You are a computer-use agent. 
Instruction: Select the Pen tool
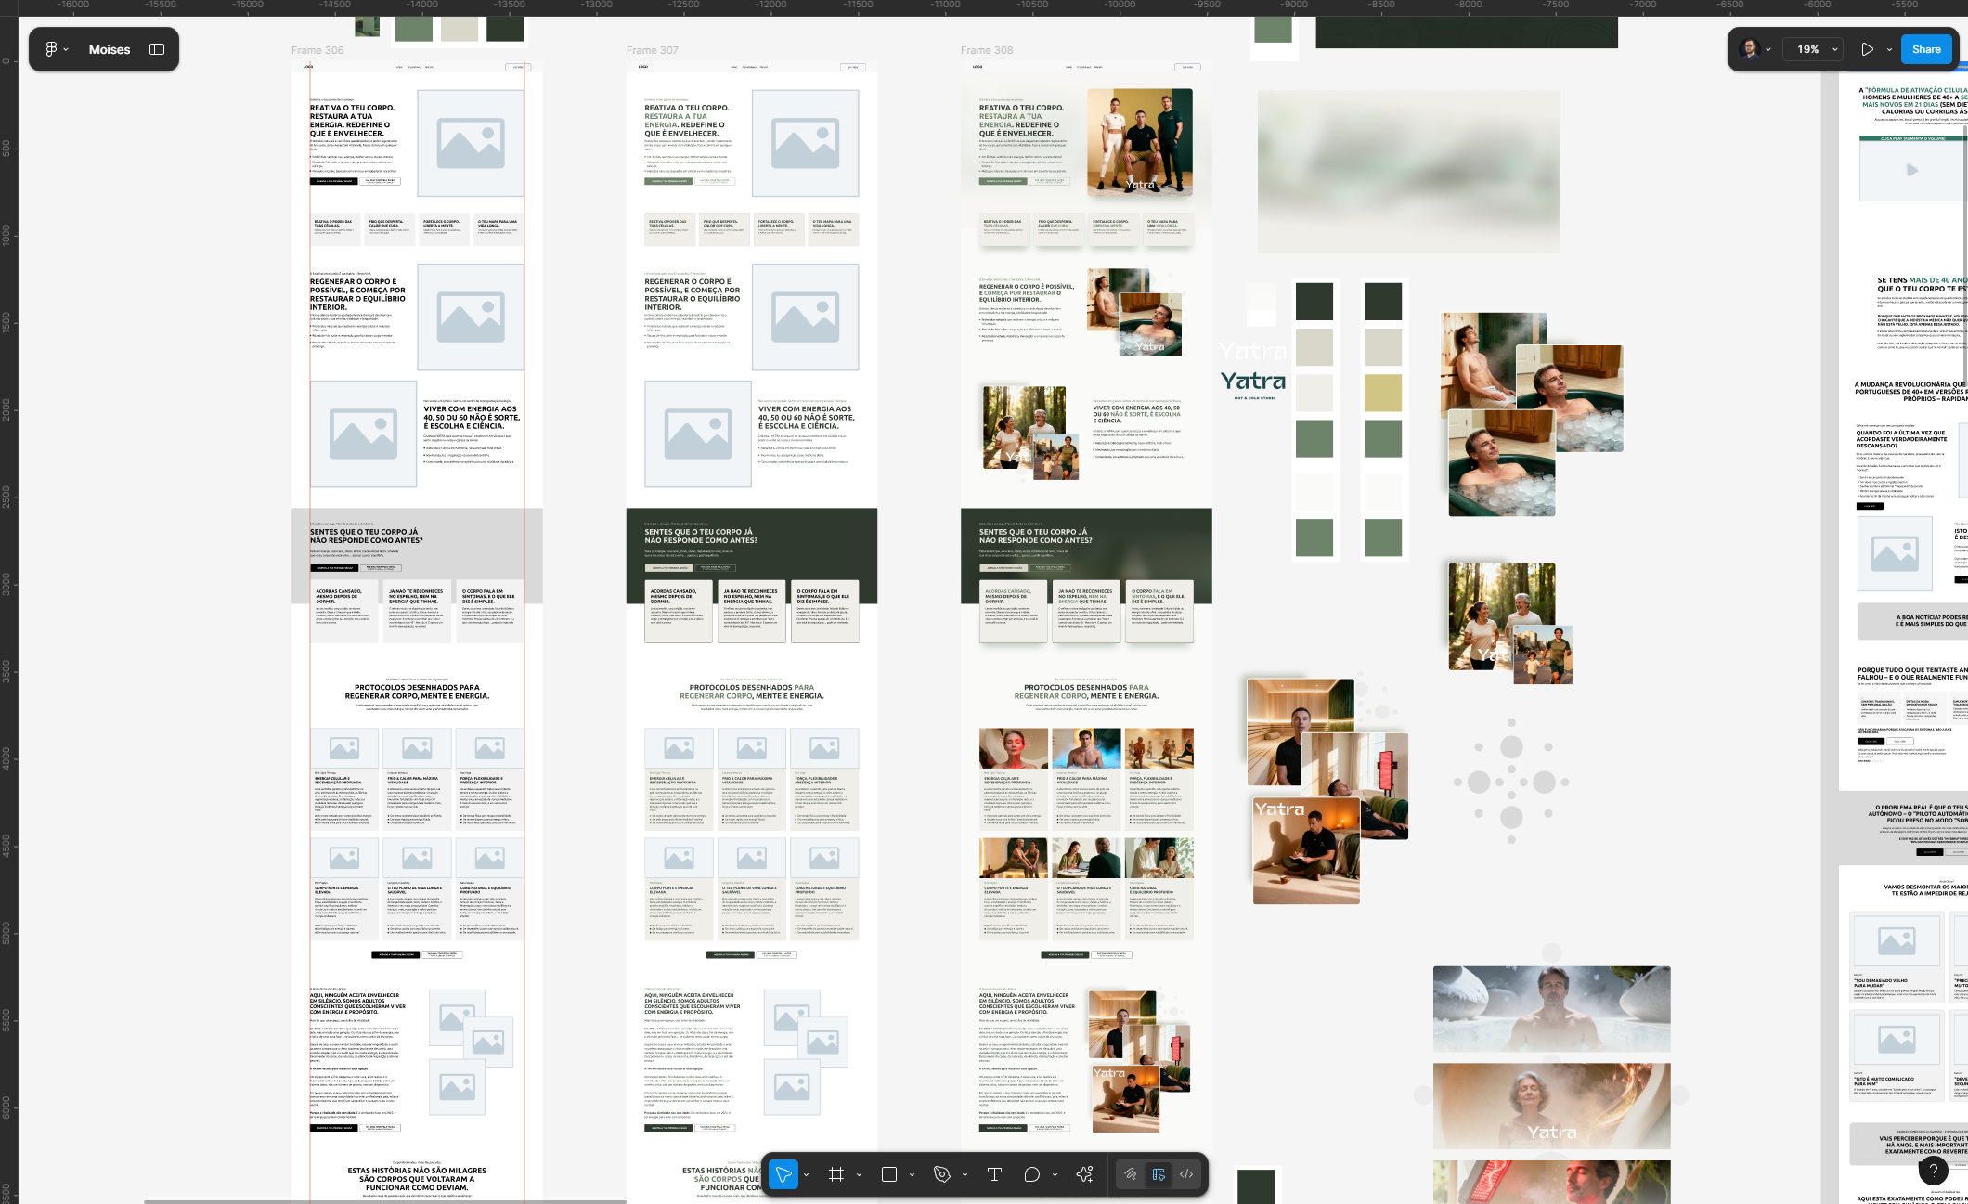(x=941, y=1174)
